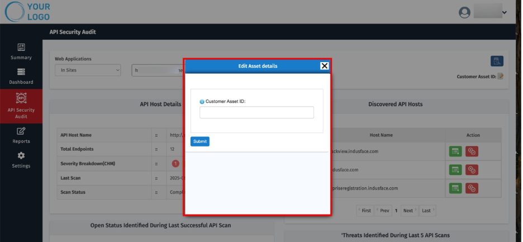Click the Discovered API Hosts heading
The width and height of the screenshot is (523, 242).
coord(395,104)
